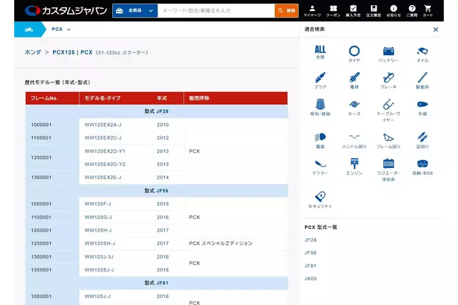Viewport: 458px width, 305px height.
Task: Close the 適合検索 panel
Action: 435,30
